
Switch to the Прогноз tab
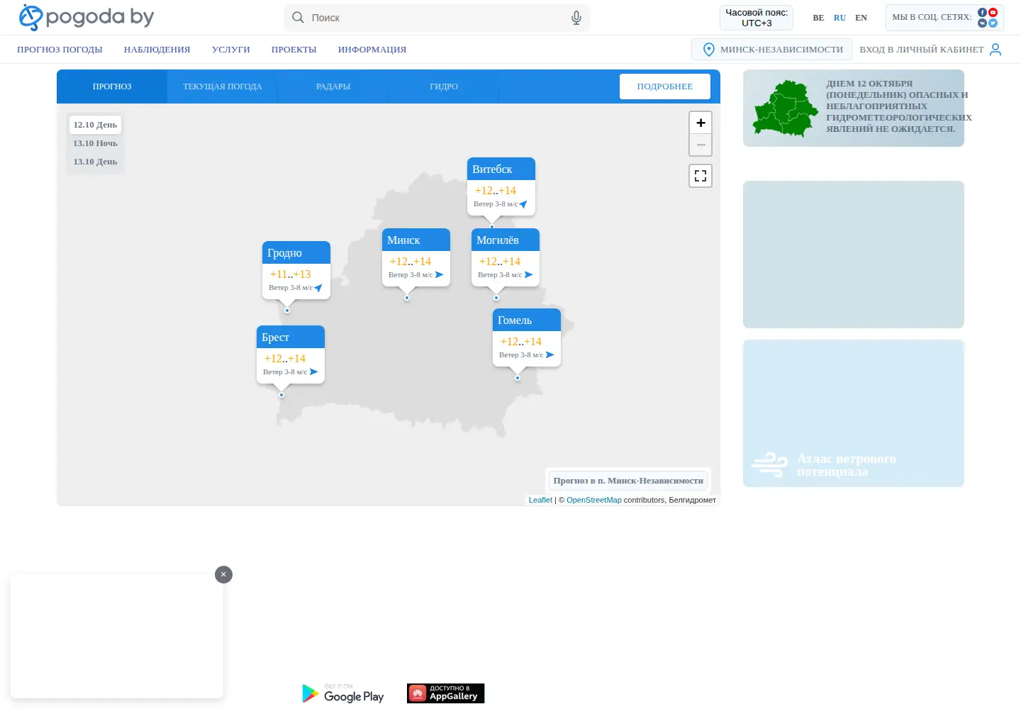tap(112, 86)
